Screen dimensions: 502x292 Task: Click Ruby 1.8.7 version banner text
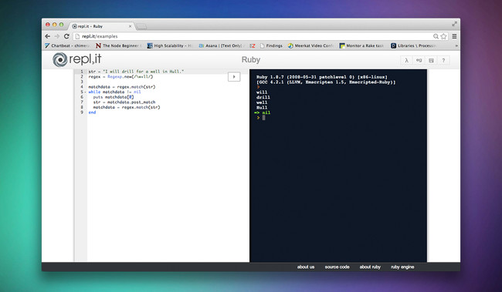pos(321,77)
